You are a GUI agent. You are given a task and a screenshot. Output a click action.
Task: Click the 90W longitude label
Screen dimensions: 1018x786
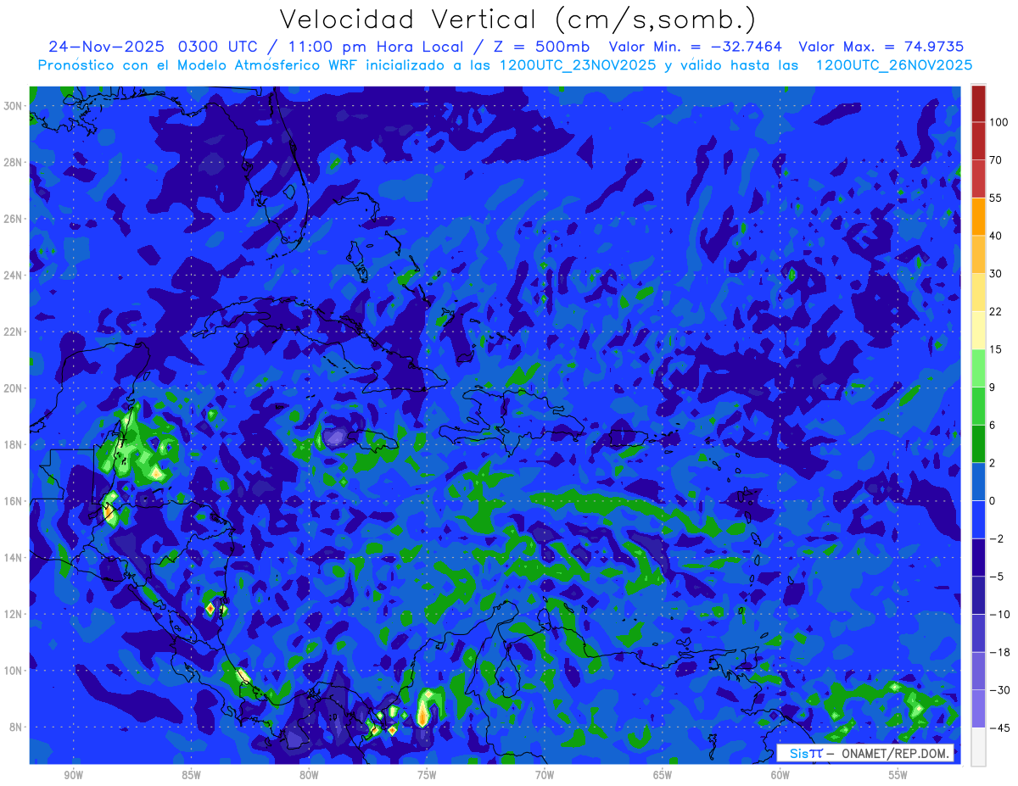click(x=73, y=776)
